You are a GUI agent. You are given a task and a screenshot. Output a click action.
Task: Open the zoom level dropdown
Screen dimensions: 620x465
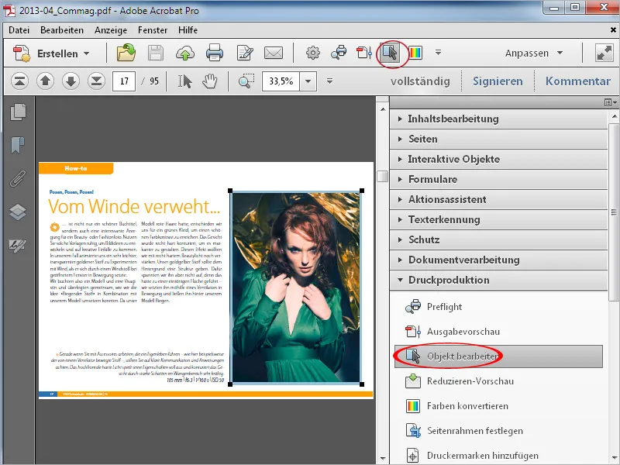pyautogui.click(x=310, y=81)
